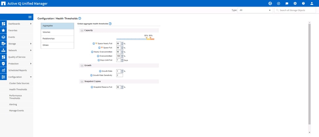Click the Snapshot Reserve Full stepper arrows
Viewport: 319px width, 137px height.
pyautogui.click(x=122, y=87)
